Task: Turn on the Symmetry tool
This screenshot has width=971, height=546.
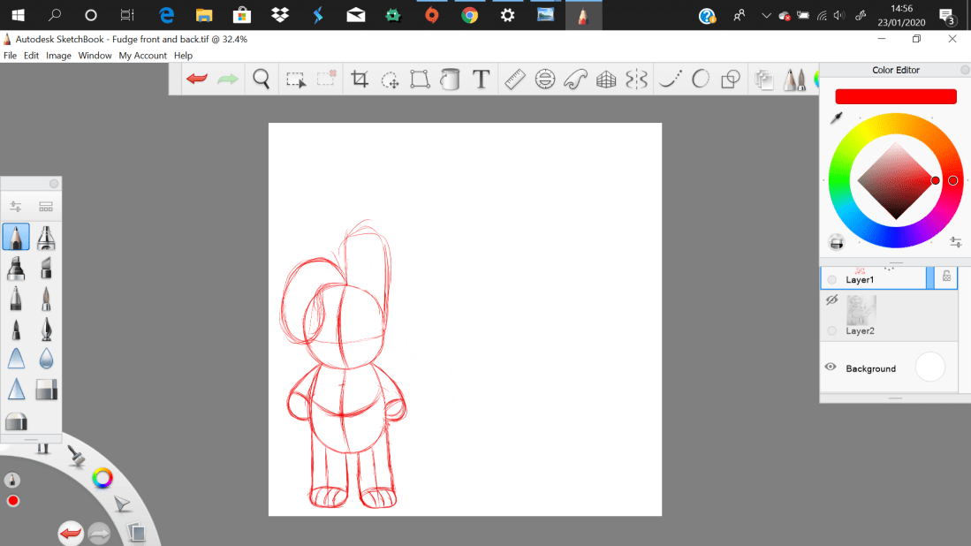Action: [x=636, y=80]
